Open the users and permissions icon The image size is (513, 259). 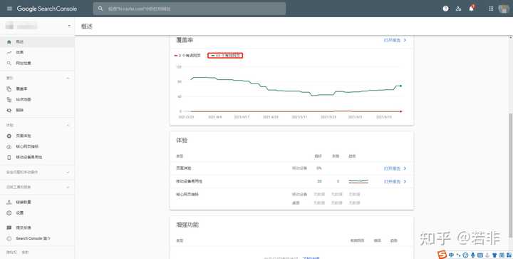click(x=458, y=9)
